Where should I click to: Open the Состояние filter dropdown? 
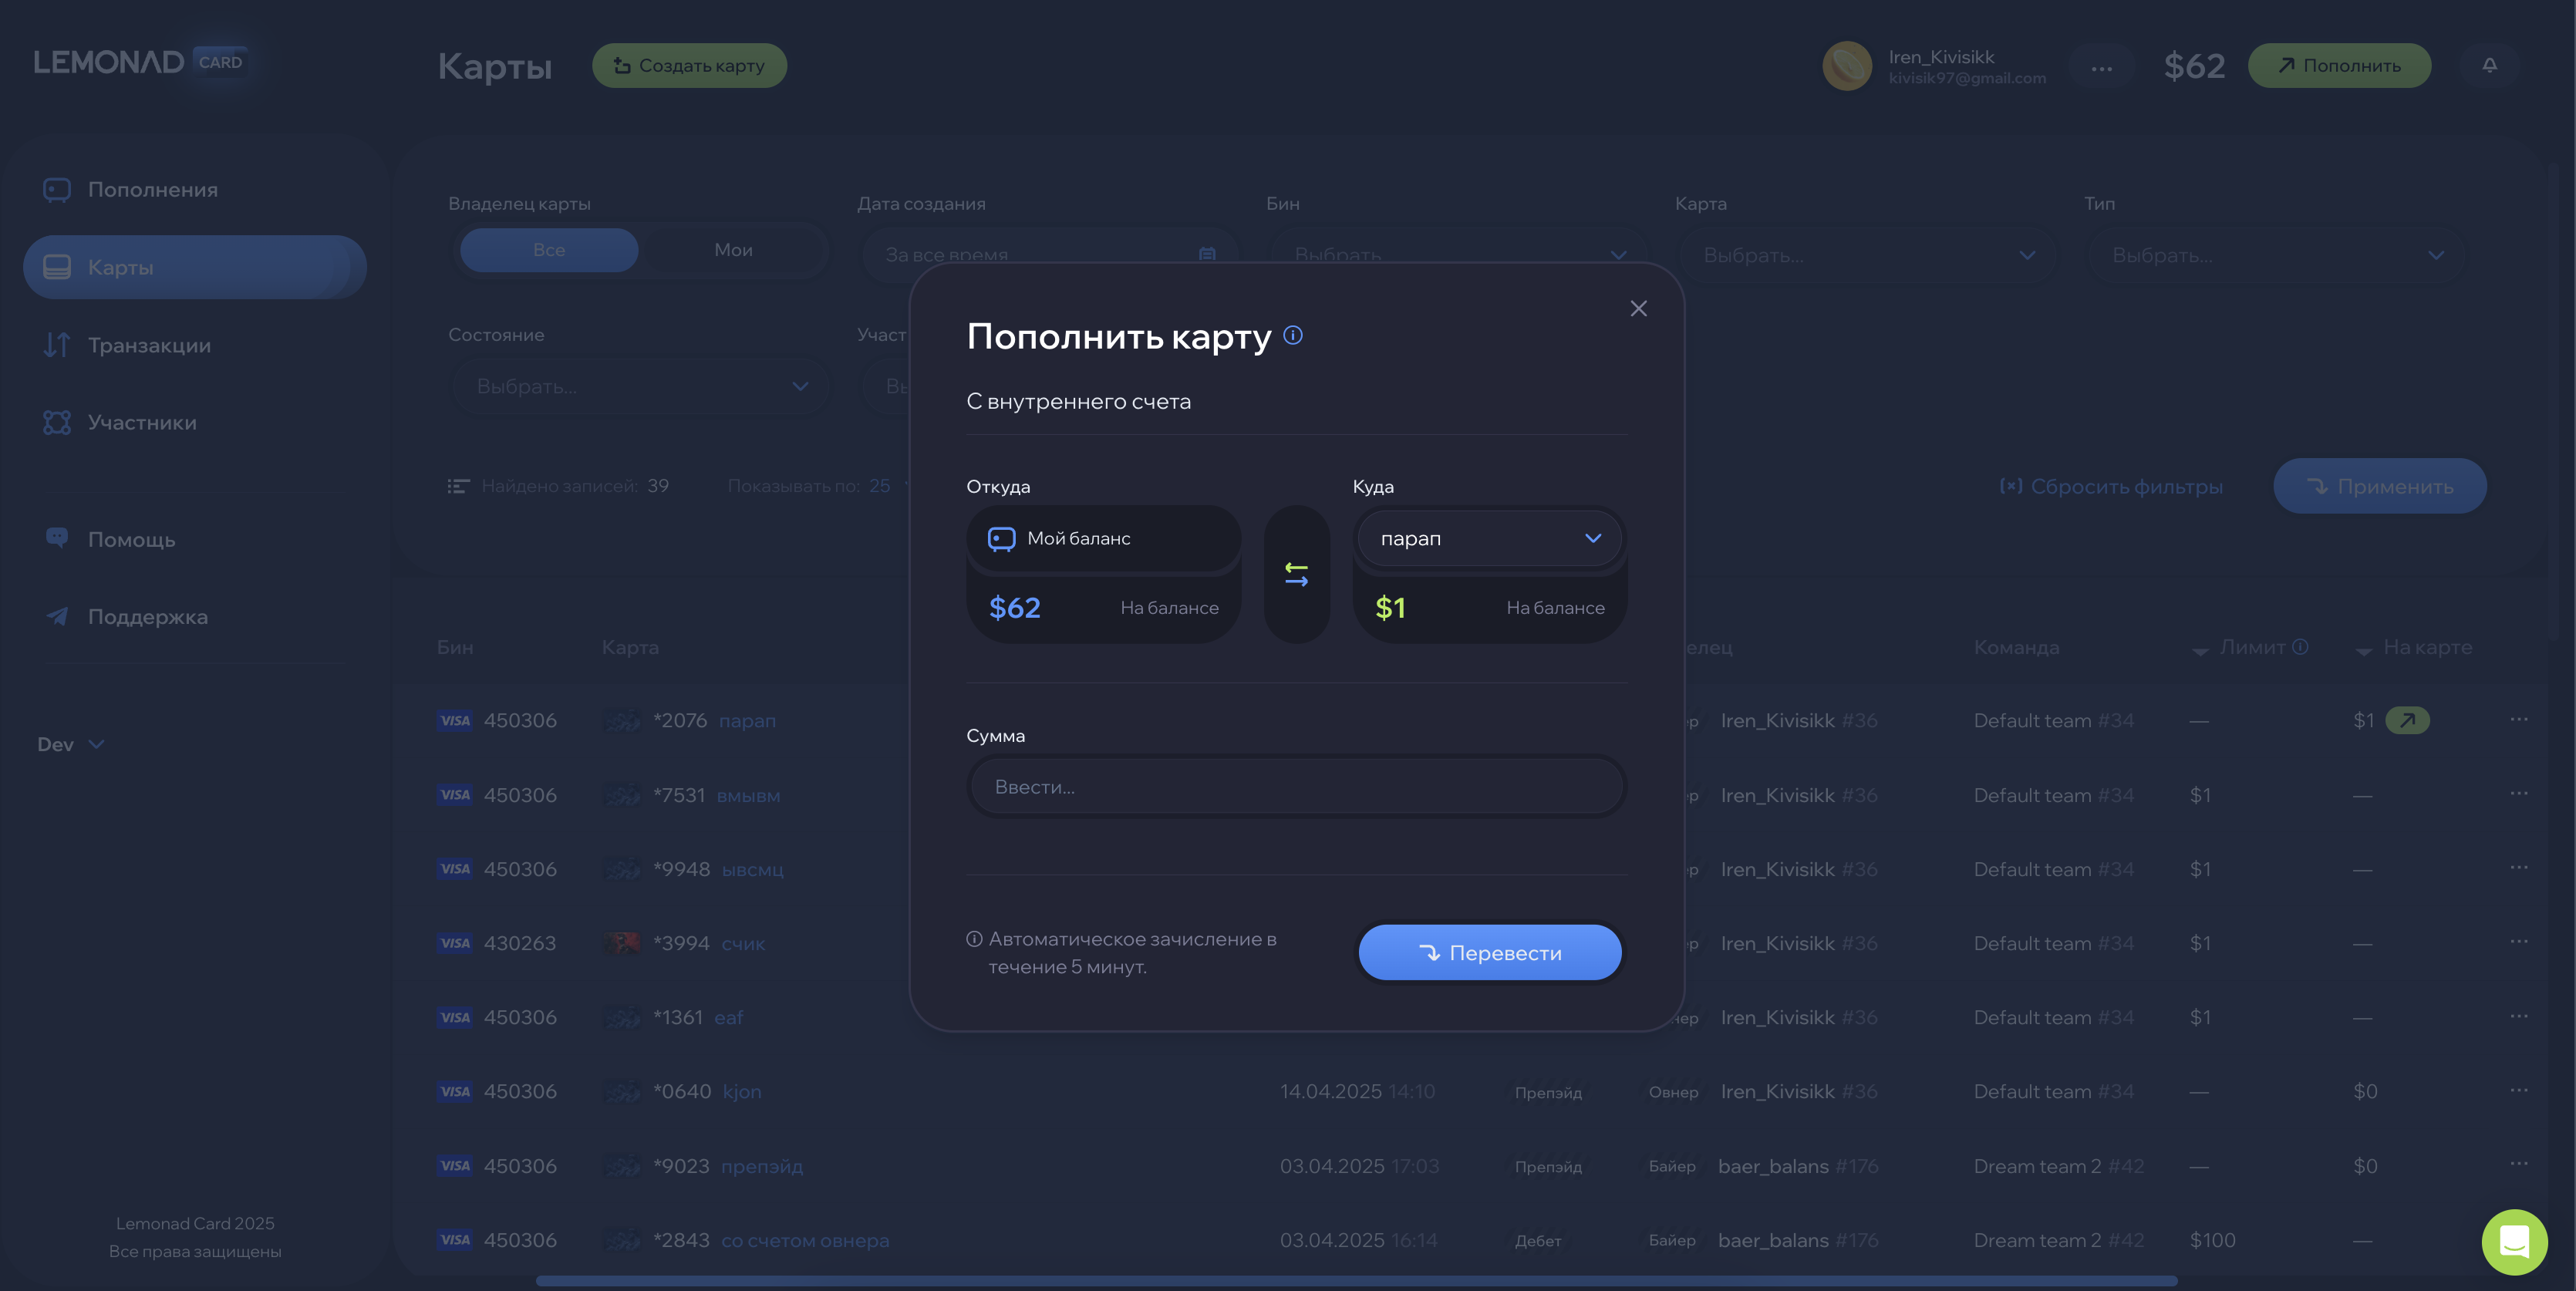[641, 386]
